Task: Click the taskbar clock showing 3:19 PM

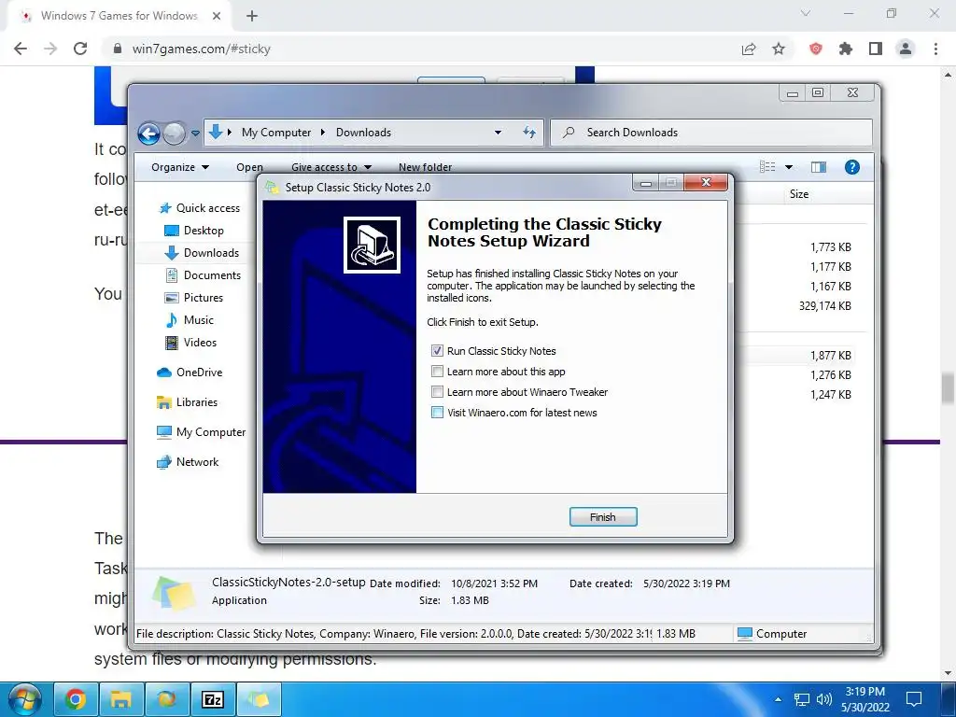Action: pyautogui.click(x=865, y=699)
